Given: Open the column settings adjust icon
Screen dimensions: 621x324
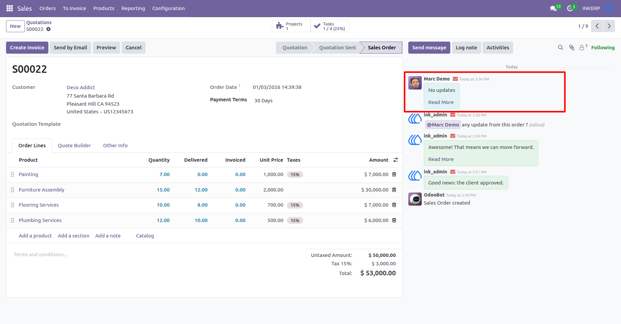Looking at the screenshot, I should tap(396, 160).
